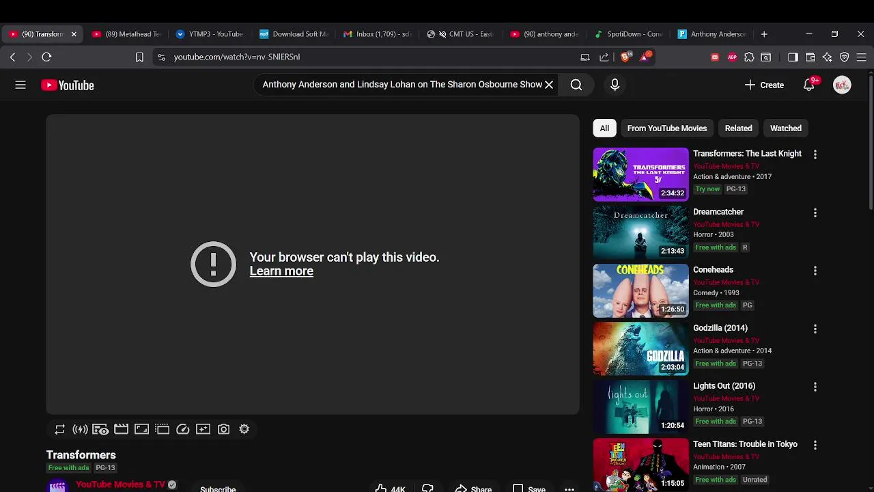The width and height of the screenshot is (874, 492).
Task: Open the pop-up player icon
Action: (x=162, y=429)
